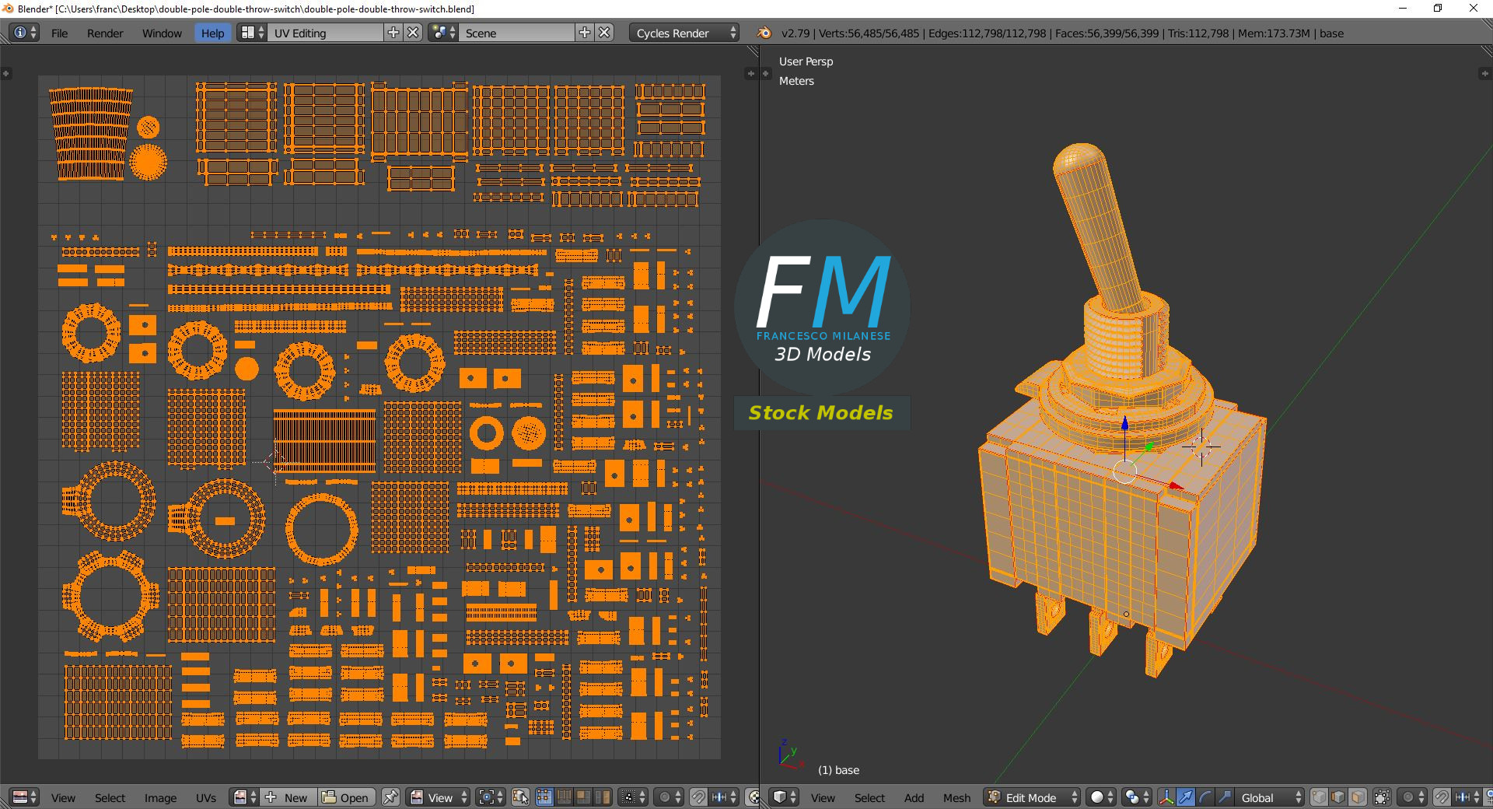Image resolution: width=1493 pixels, height=809 pixels.
Task: Open viewport shading sphere selector
Action: [x=1100, y=797]
